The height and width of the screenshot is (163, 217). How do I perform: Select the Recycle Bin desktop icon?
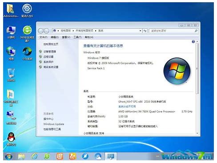11,75
